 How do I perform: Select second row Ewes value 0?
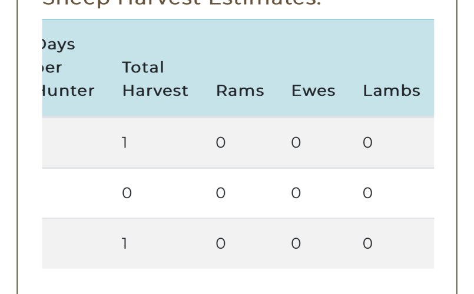click(x=296, y=193)
